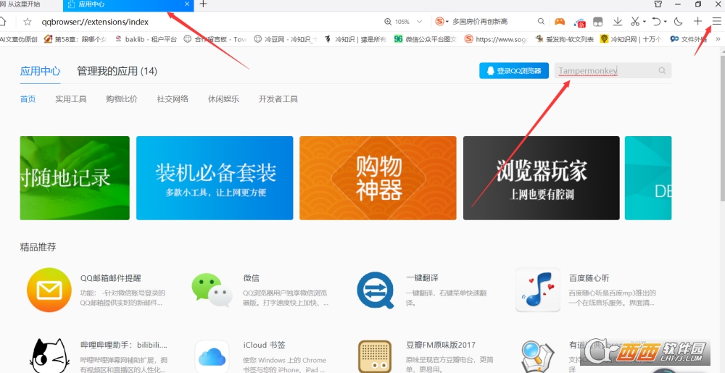725x373 pixels.
Task: Open the browser hamburger menu
Action: tap(716, 21)
